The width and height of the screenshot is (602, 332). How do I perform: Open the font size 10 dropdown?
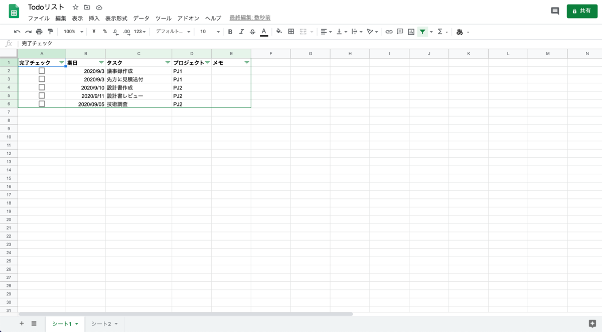coord(210,32)
